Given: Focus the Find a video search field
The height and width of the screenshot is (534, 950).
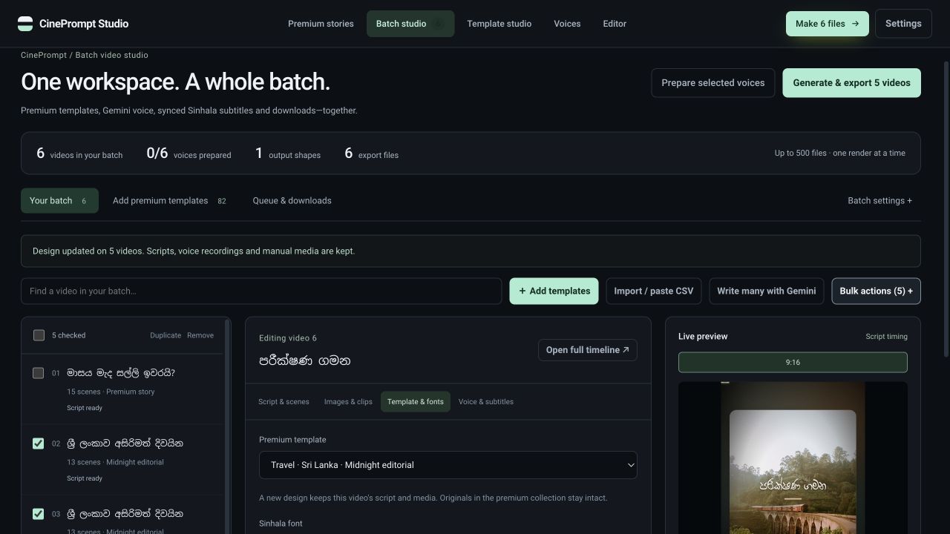Looking at the screenshot, I should 261,291.
